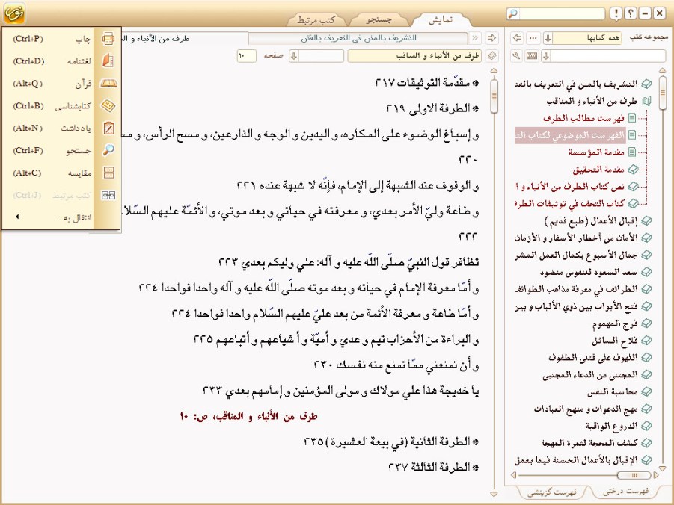Image resolution: width=674 pixels, height=505 pixels.
Task: Click the line الطرفة الثالثة ٢٣٧
Action: [433, 467]
